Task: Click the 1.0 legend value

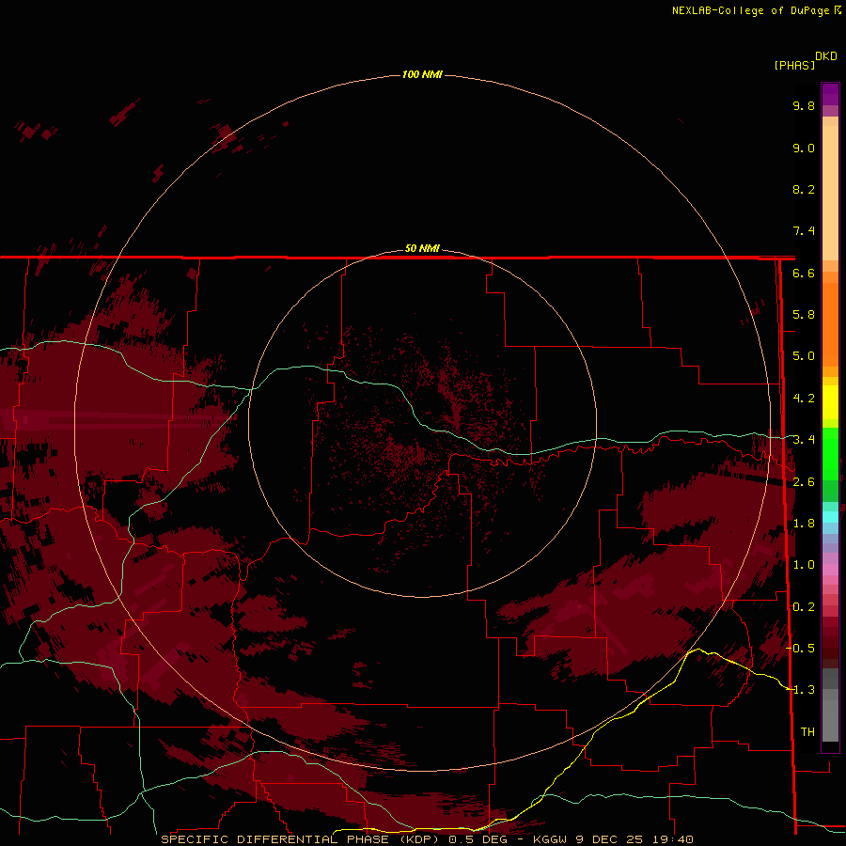Action: (x=804, y=565)
